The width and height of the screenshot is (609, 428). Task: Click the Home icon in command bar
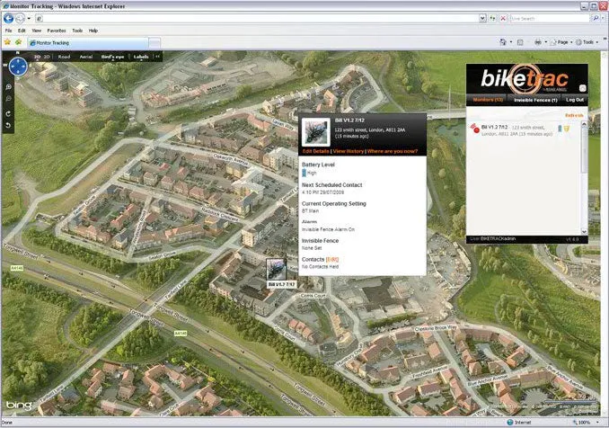click(x=503, y=42)
